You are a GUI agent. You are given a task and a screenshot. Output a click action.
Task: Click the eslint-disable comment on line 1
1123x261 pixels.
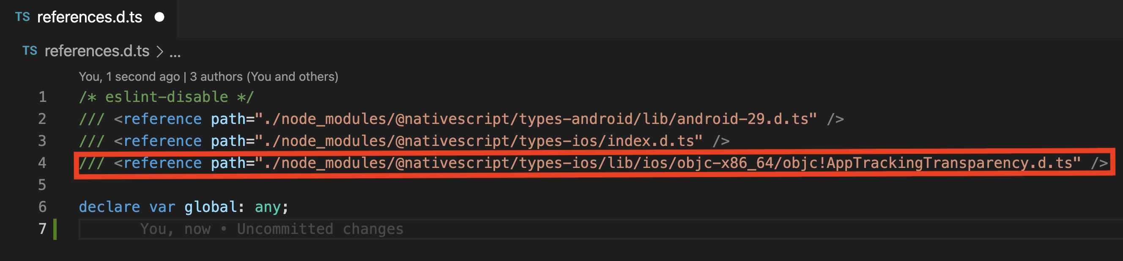pos(166,97)
